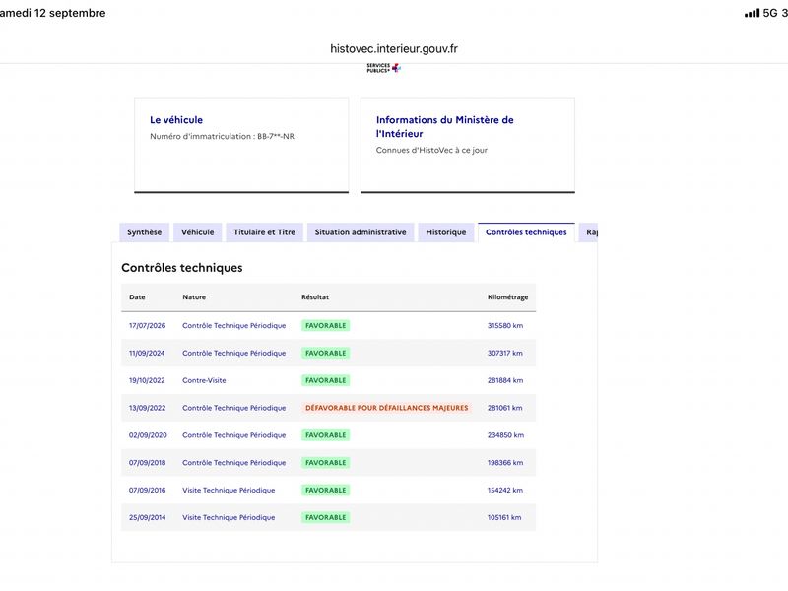Viewport: 788px width, 591px height.
Task: Tap the cellular signal strength icon
Action: [x=752, y=13]
